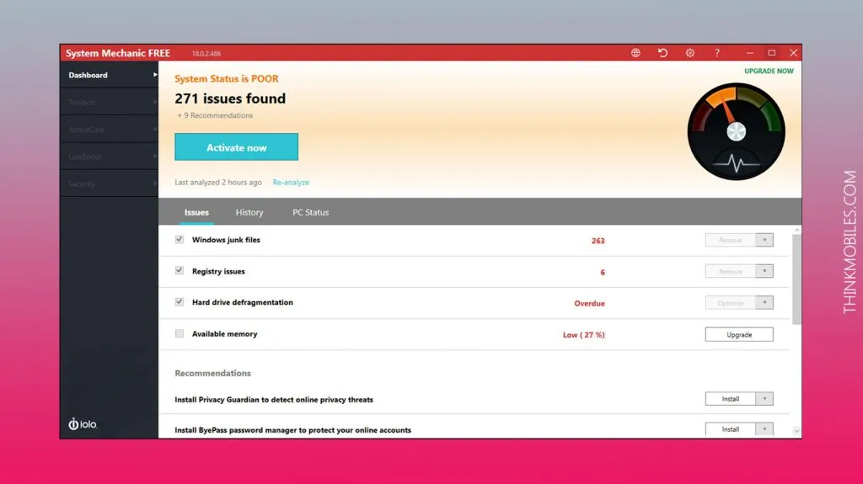Open the PC Status tab
Image resolution: width=863 pixels, height=484 pixels.
click(x=310, y=212)
